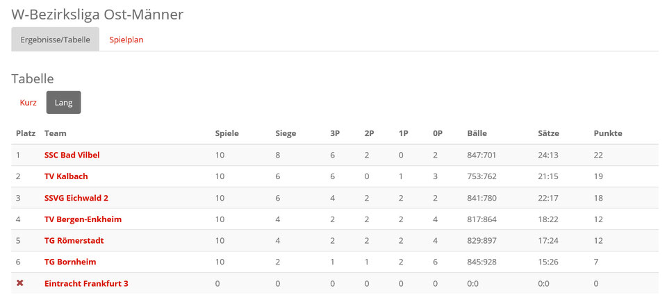Open the TG Römerstadt team link
667x302 pixels.
point(74,241)
